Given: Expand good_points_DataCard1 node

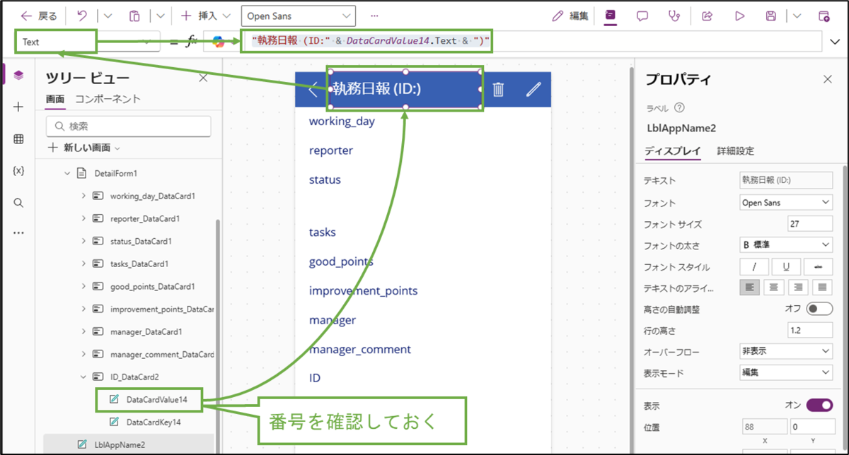Looking at the screenshot, I should (x=83, y=286).
